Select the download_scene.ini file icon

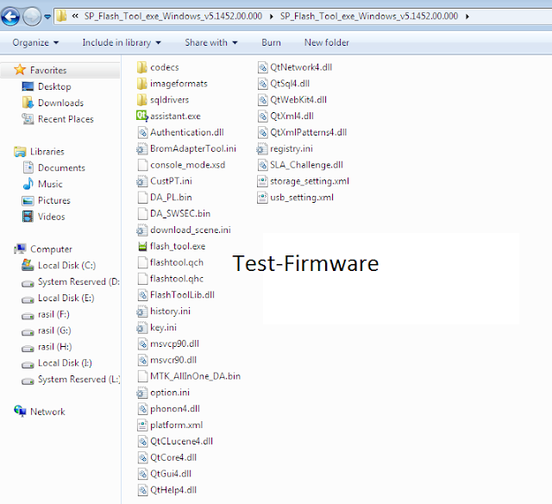pos(141,230)
